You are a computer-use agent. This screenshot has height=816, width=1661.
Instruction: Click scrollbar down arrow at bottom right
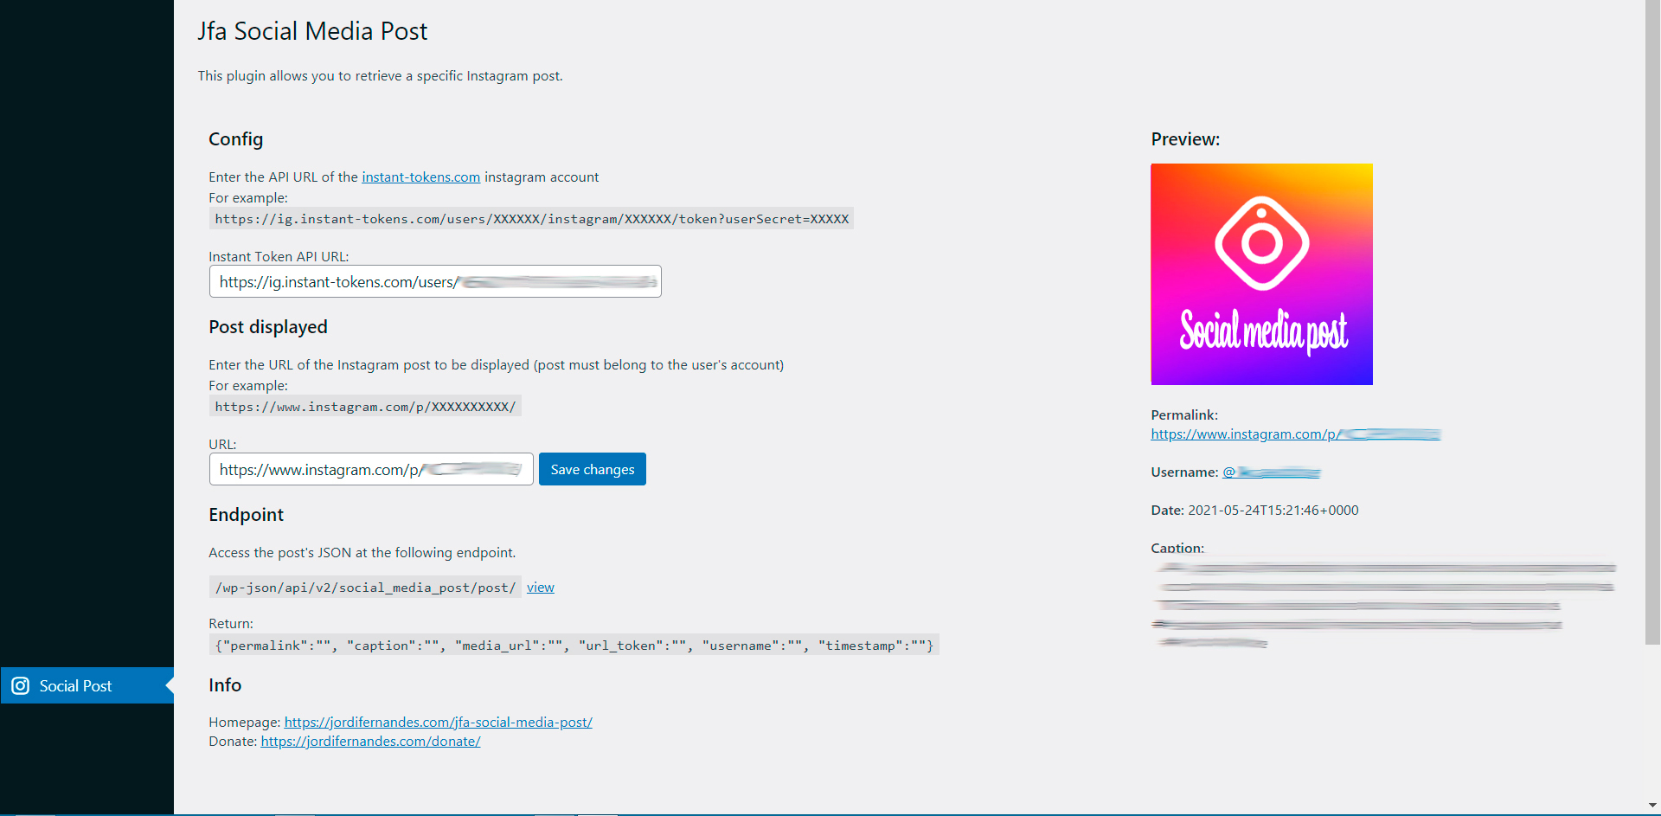click(1652, 806)
